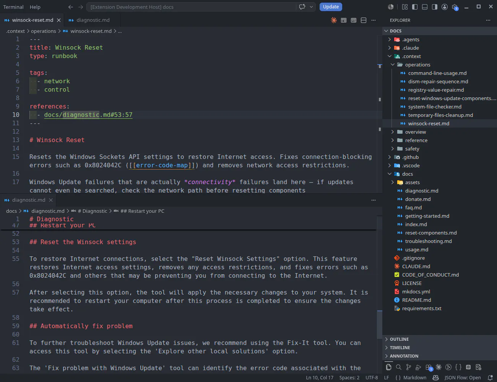Expand the overview folder
This screenshot has height=382, width=497.
point(393,132)
